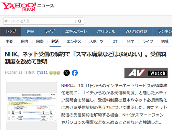Go to 地域 news category
The image size is (172, 130).
[x=165, y=41]
